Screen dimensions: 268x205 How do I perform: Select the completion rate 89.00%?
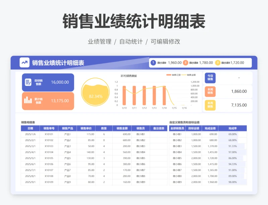coord(232,176)
